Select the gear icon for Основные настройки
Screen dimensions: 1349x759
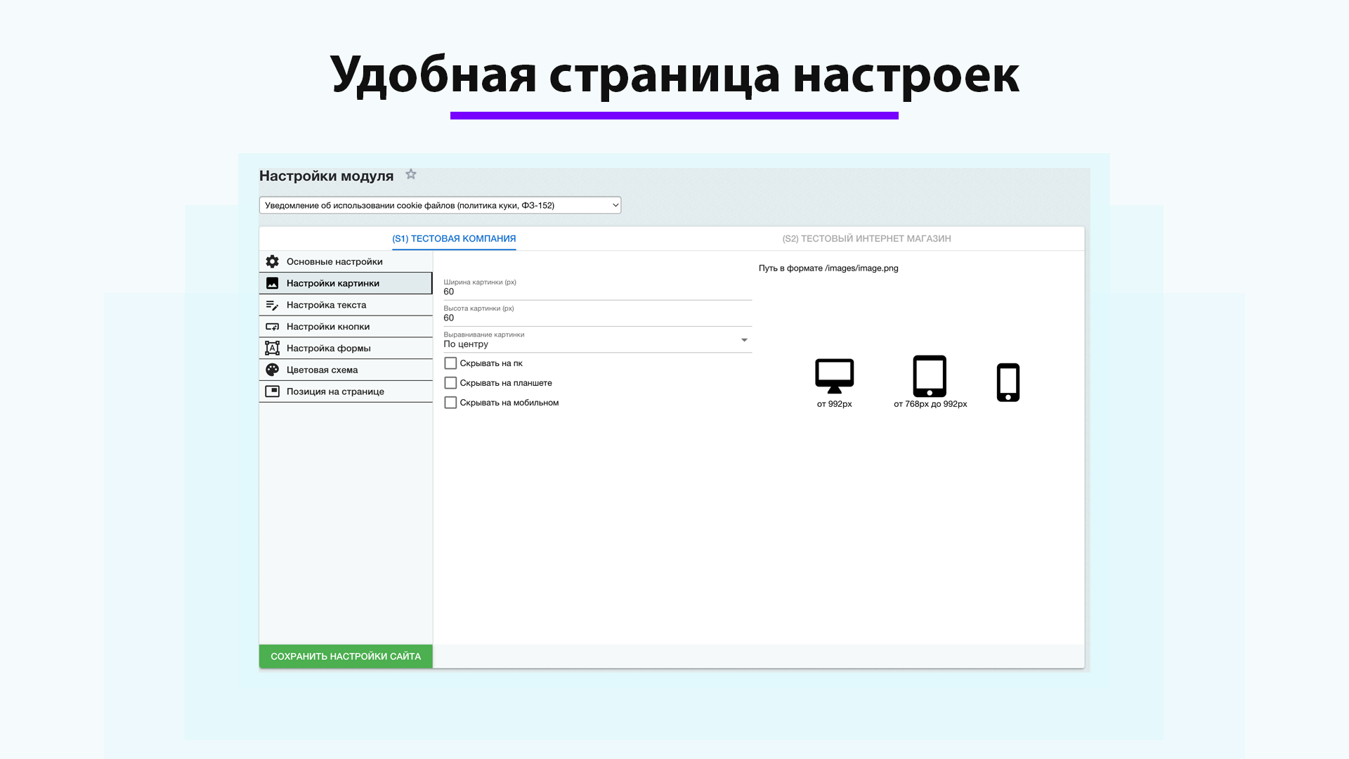point(272,261)
